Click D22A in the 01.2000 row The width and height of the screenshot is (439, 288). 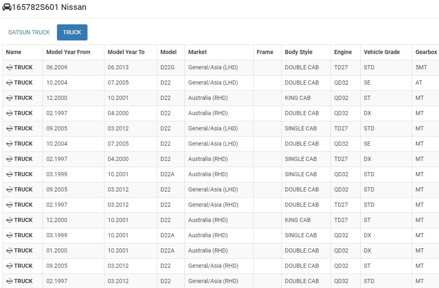[x=168, y=250]
